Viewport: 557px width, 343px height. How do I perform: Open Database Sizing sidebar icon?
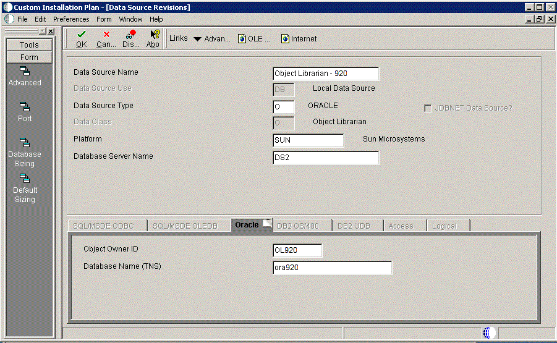(25, 142)
